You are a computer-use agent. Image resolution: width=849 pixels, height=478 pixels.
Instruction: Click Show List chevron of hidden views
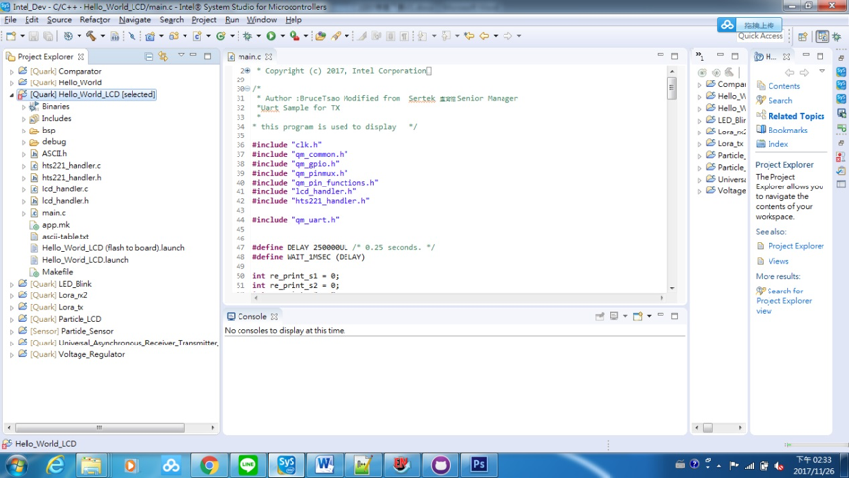click(x=699, y=56)
